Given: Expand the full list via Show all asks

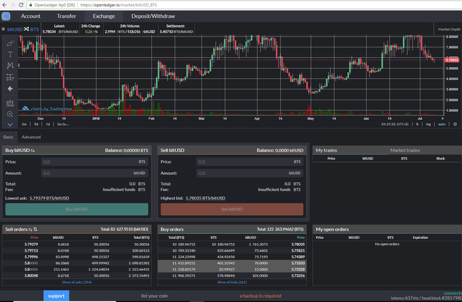Looking at the screenshot, I should click(x=76, y=282).
